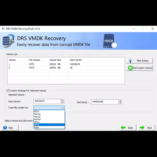Open Help

(10, 128)
